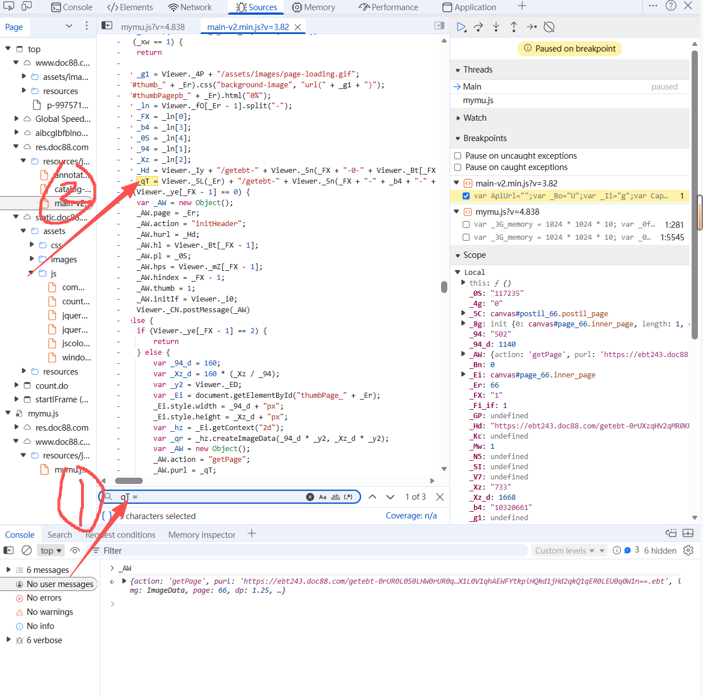Viewport: 703px width, 697px height.
Task: Enable Pause on uncaught exceptions
Action: click(458, 156)
